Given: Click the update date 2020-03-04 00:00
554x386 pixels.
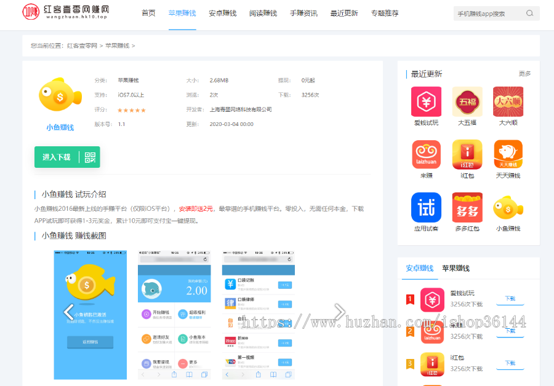Looking at the screenshot, I should pyautogui.click(x=231, y=124).
